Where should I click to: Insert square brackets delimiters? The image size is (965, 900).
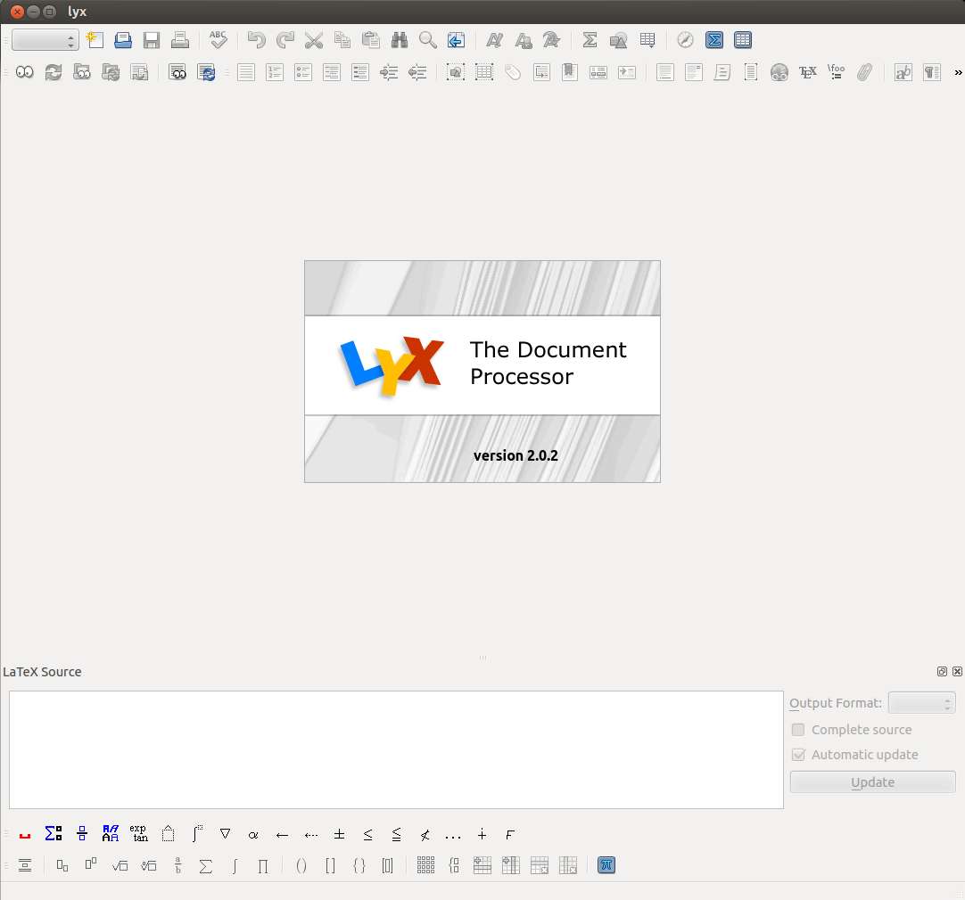click(x=331, y=865)
